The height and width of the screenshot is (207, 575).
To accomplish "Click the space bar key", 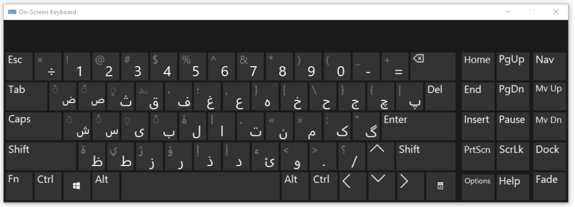I will click(200, 186).
